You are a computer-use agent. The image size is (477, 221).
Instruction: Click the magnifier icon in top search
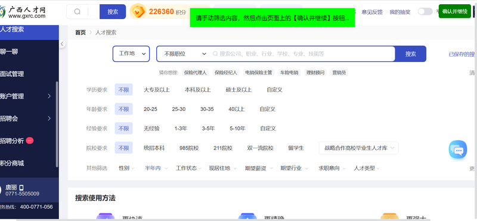(78, 11)
